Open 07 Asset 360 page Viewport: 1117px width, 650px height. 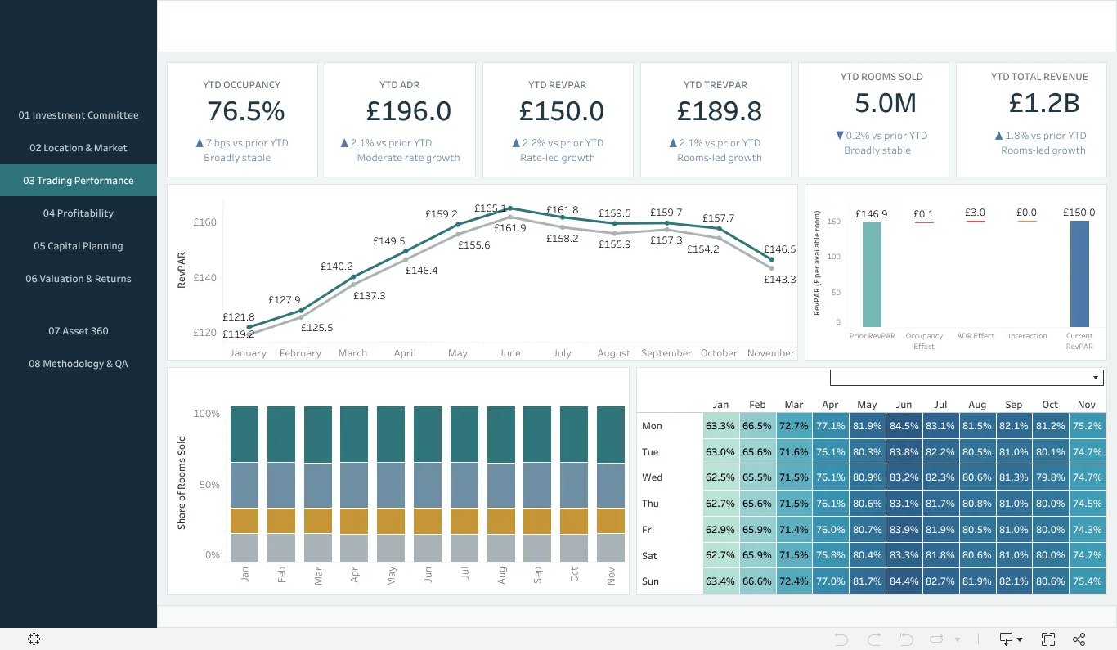(x=79, y=331)
